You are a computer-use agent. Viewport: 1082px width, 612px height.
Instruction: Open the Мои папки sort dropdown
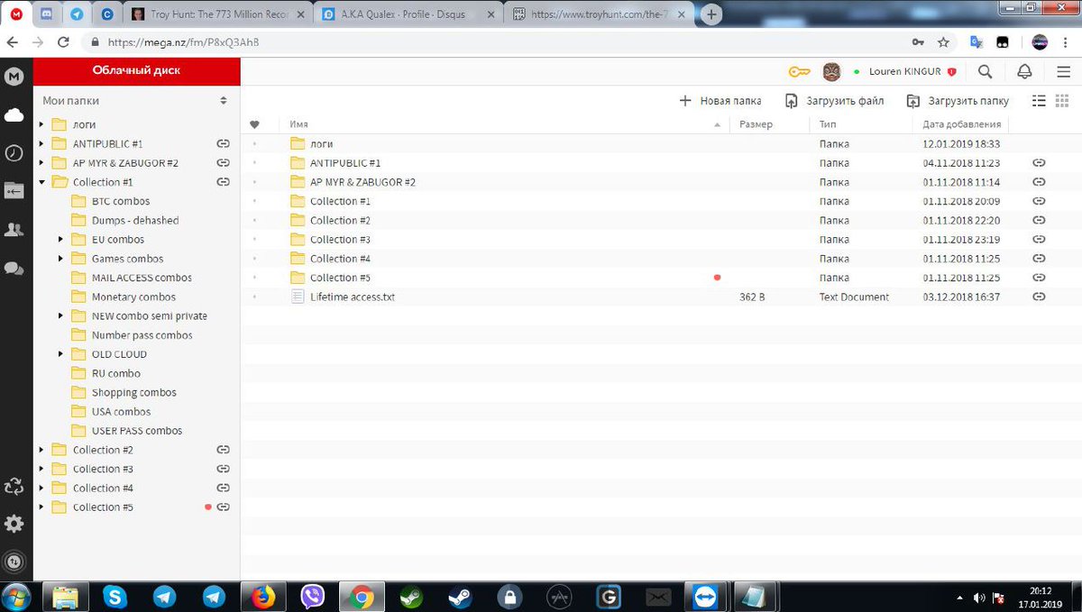pos(224,101)
